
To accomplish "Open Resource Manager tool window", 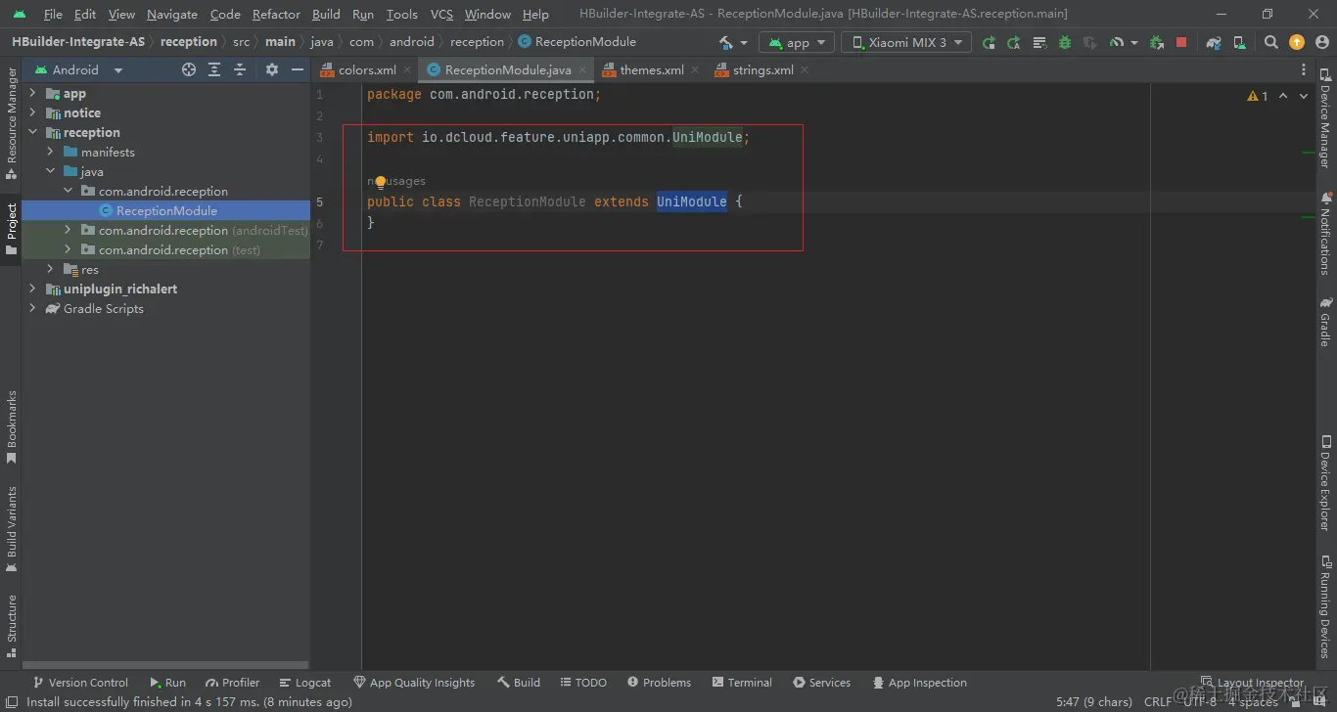I will coord(12,123).
